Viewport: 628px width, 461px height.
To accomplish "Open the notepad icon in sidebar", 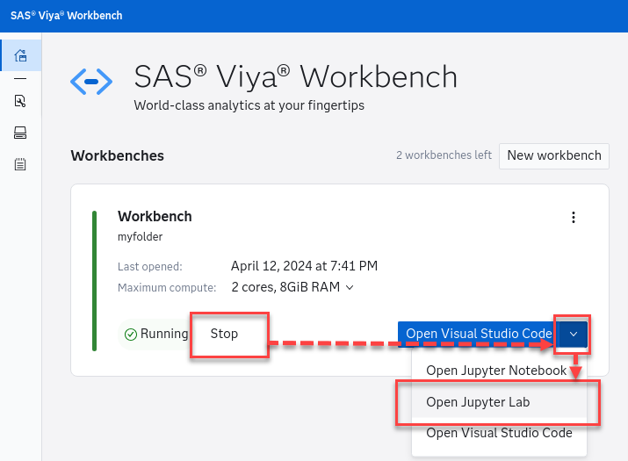I will [x=20, y=164].
